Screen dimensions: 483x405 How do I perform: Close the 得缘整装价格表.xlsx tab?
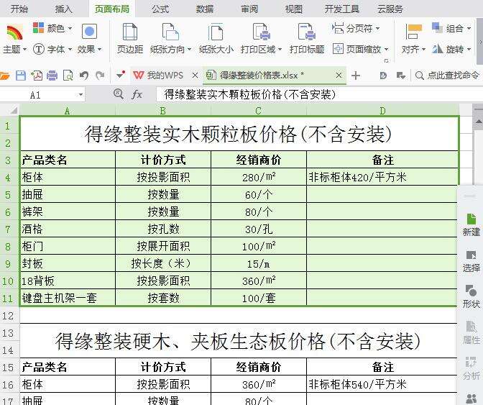click(x=339, y=76)
